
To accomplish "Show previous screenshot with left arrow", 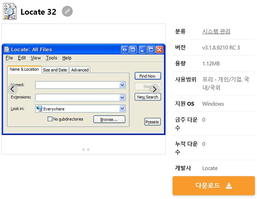I will (x=13, y=89).
